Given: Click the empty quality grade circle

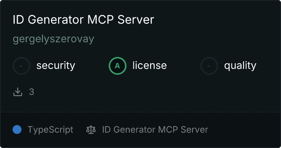Looking at the screenshot, I should pyautogui.click(x=209, y=66).
